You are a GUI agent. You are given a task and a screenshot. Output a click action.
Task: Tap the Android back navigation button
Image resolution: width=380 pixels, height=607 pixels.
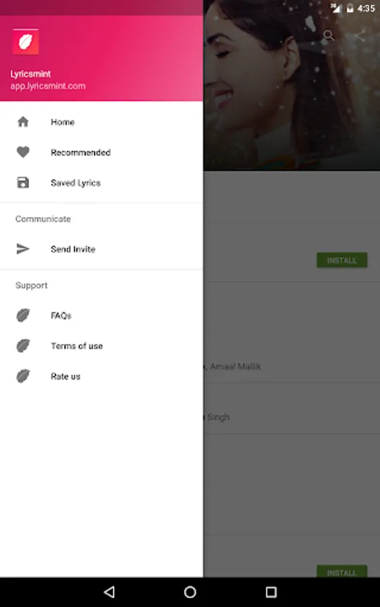pyautogui.click(x=109, y=592)
